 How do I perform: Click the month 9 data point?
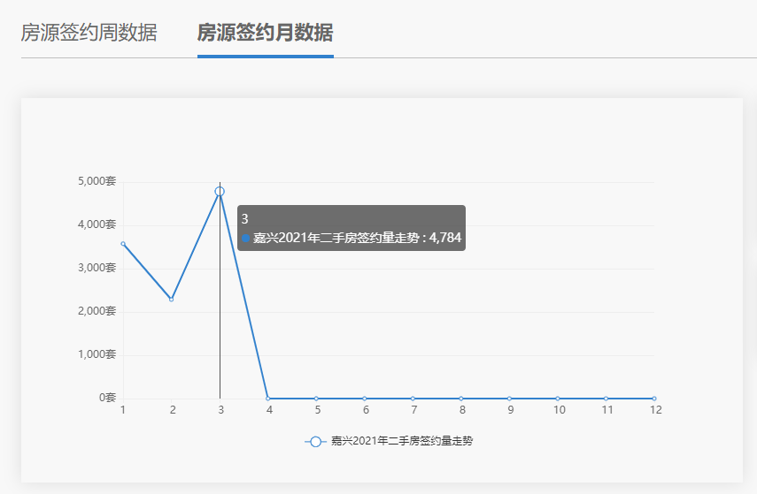tap(509, 399)
